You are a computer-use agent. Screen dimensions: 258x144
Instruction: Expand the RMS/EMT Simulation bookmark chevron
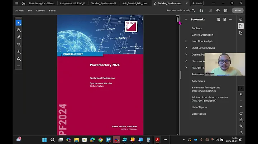click(x=186, y=67)
